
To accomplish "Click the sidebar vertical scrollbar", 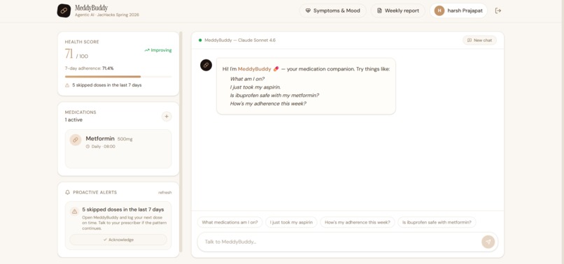I will pos(181,142).
